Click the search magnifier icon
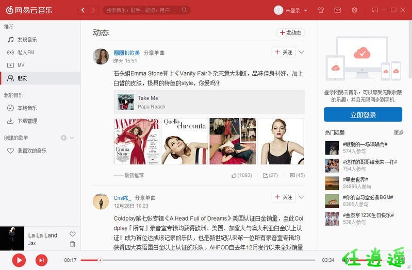 [184, 10]
